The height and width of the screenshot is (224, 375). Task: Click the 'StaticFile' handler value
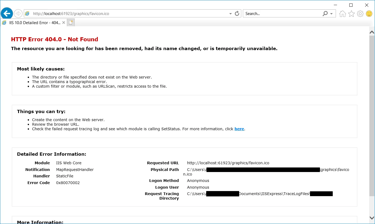coord(65,176)
